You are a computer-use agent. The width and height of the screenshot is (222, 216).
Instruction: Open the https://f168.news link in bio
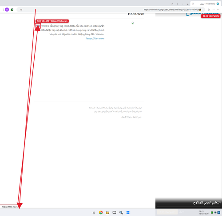tap(95, 38)
